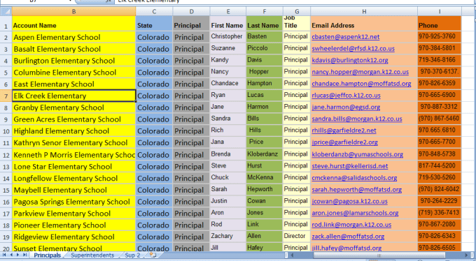Viewport: 476px width, 261px height.
Task: Open email link kloberdanzb@yumaschools.org
Action: point(357,154)
